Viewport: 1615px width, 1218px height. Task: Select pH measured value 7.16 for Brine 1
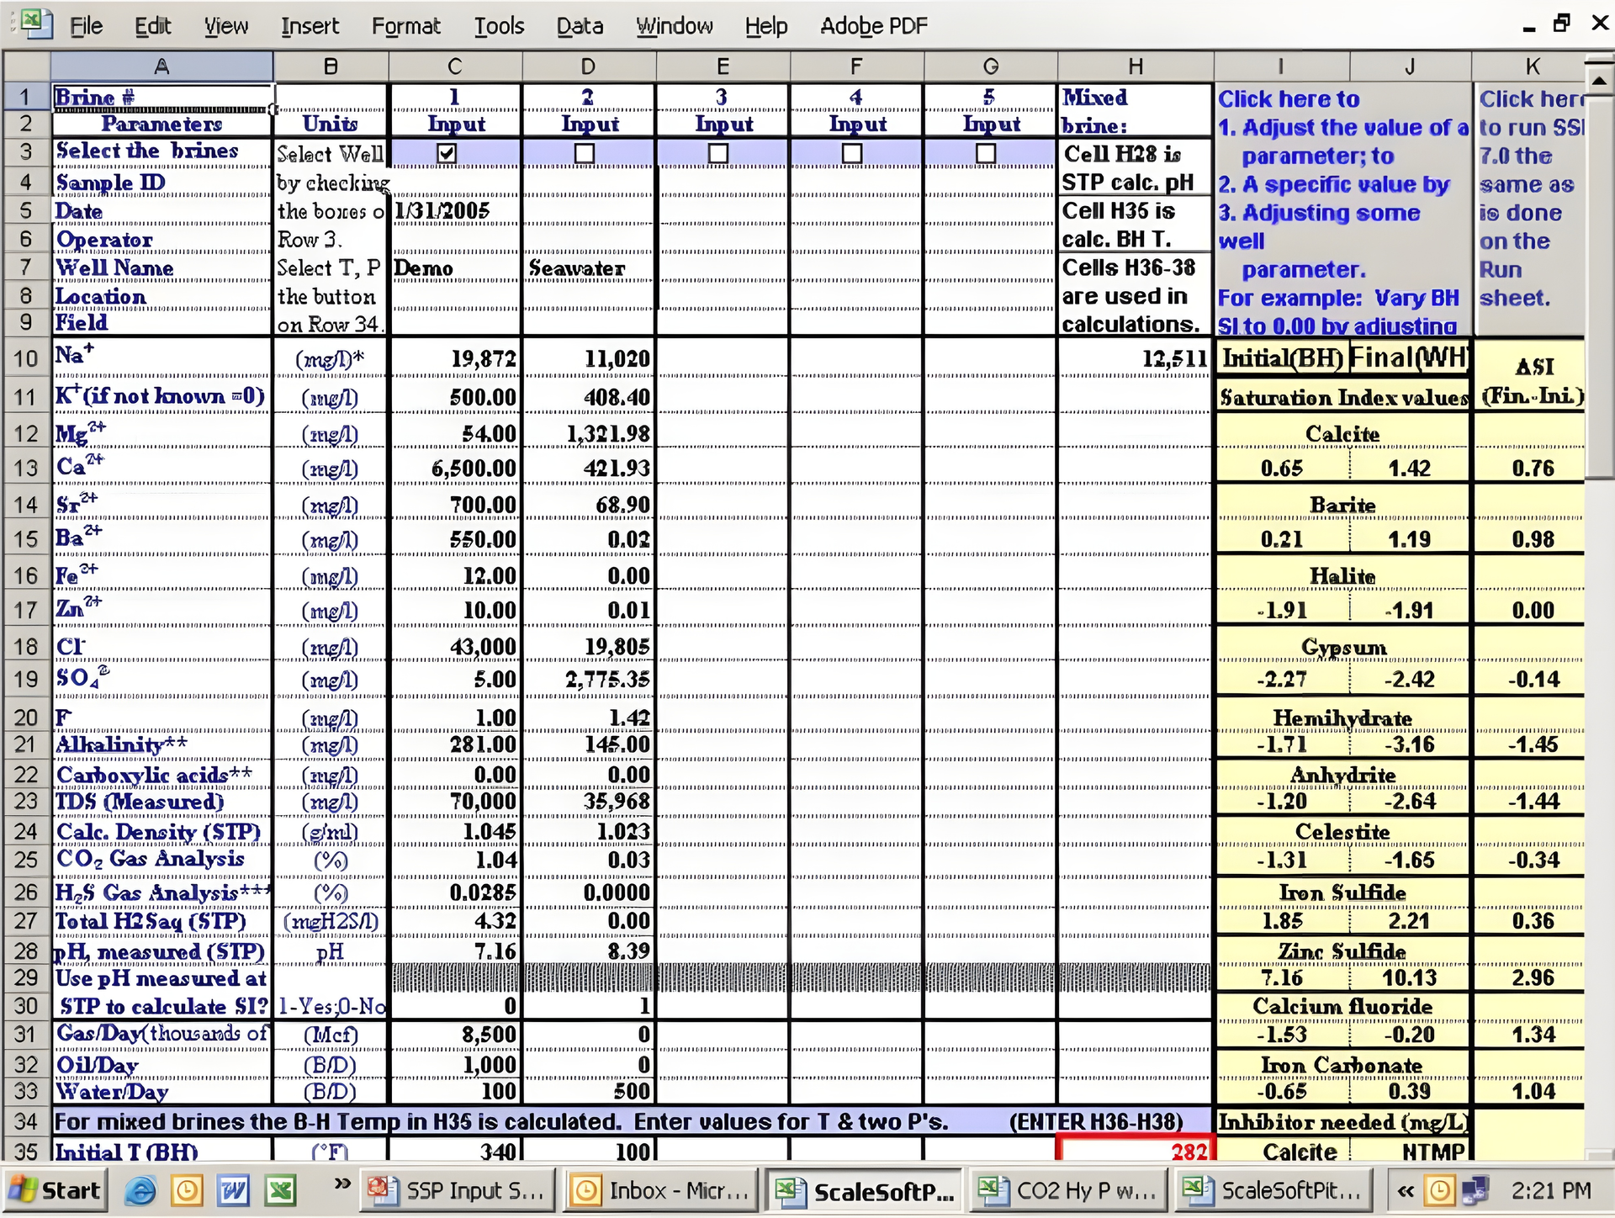click(455, 951)
